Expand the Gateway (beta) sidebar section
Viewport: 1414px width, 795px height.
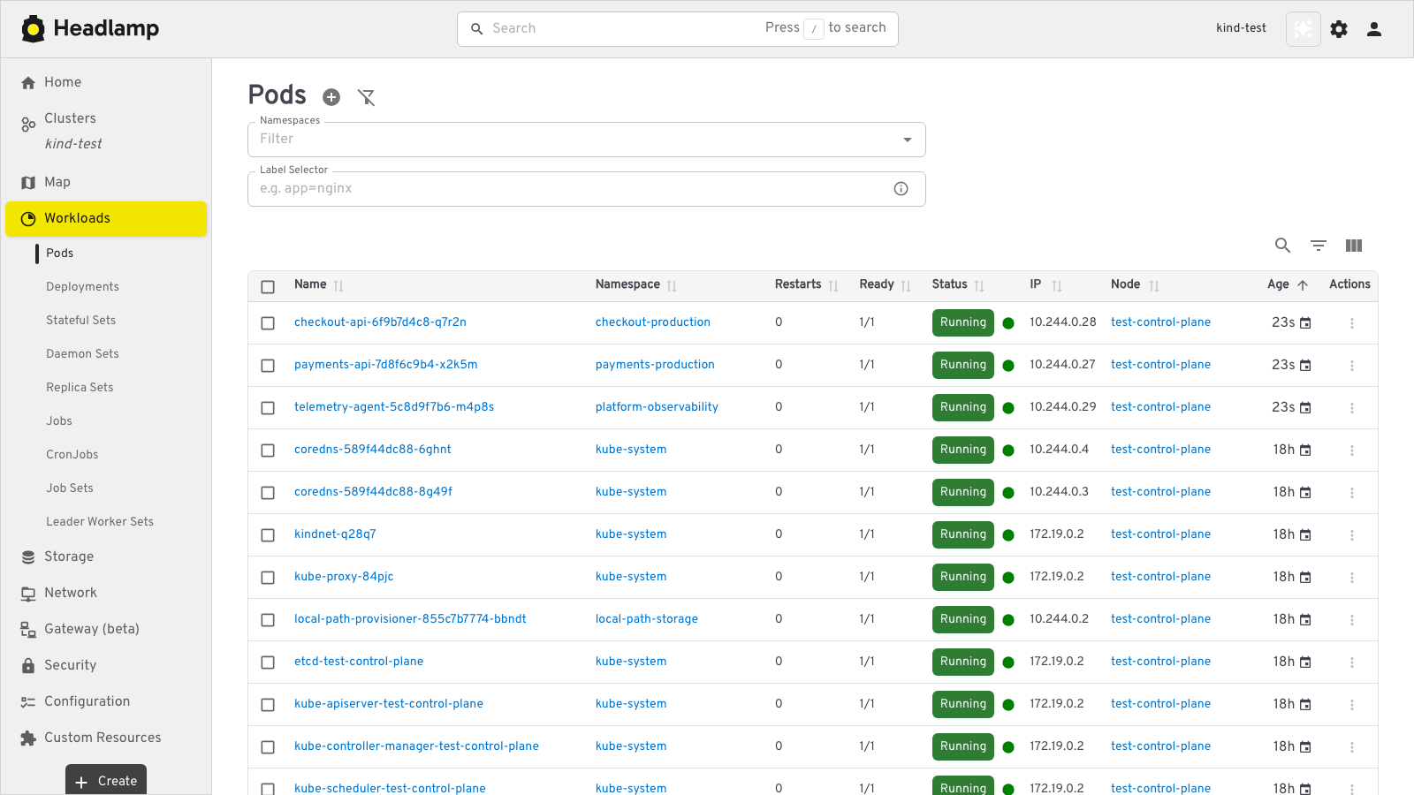[106, 629]
